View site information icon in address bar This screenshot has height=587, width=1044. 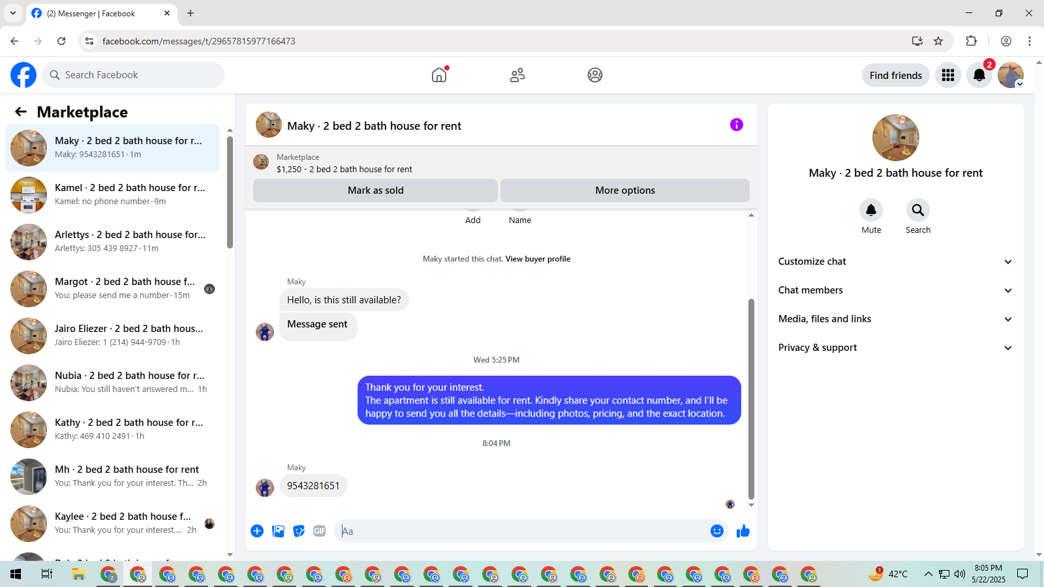(89, 41)
